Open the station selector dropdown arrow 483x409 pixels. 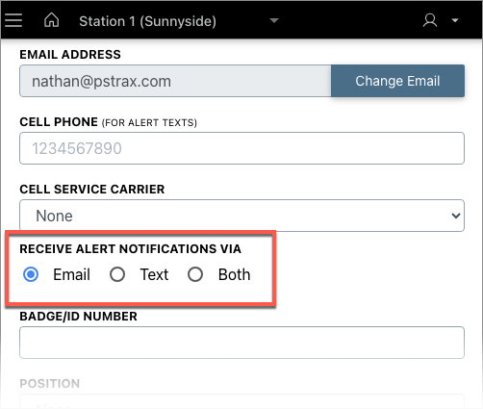coord(274,21)
